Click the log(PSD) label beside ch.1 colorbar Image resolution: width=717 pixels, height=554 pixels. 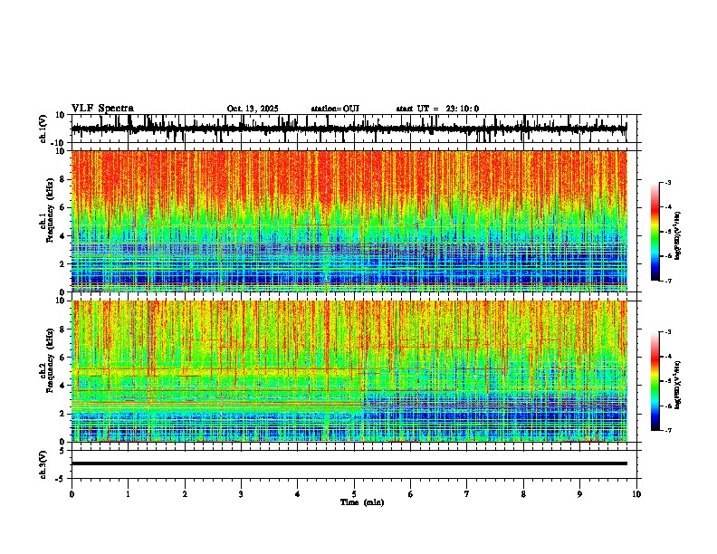[x=678, y=236]
